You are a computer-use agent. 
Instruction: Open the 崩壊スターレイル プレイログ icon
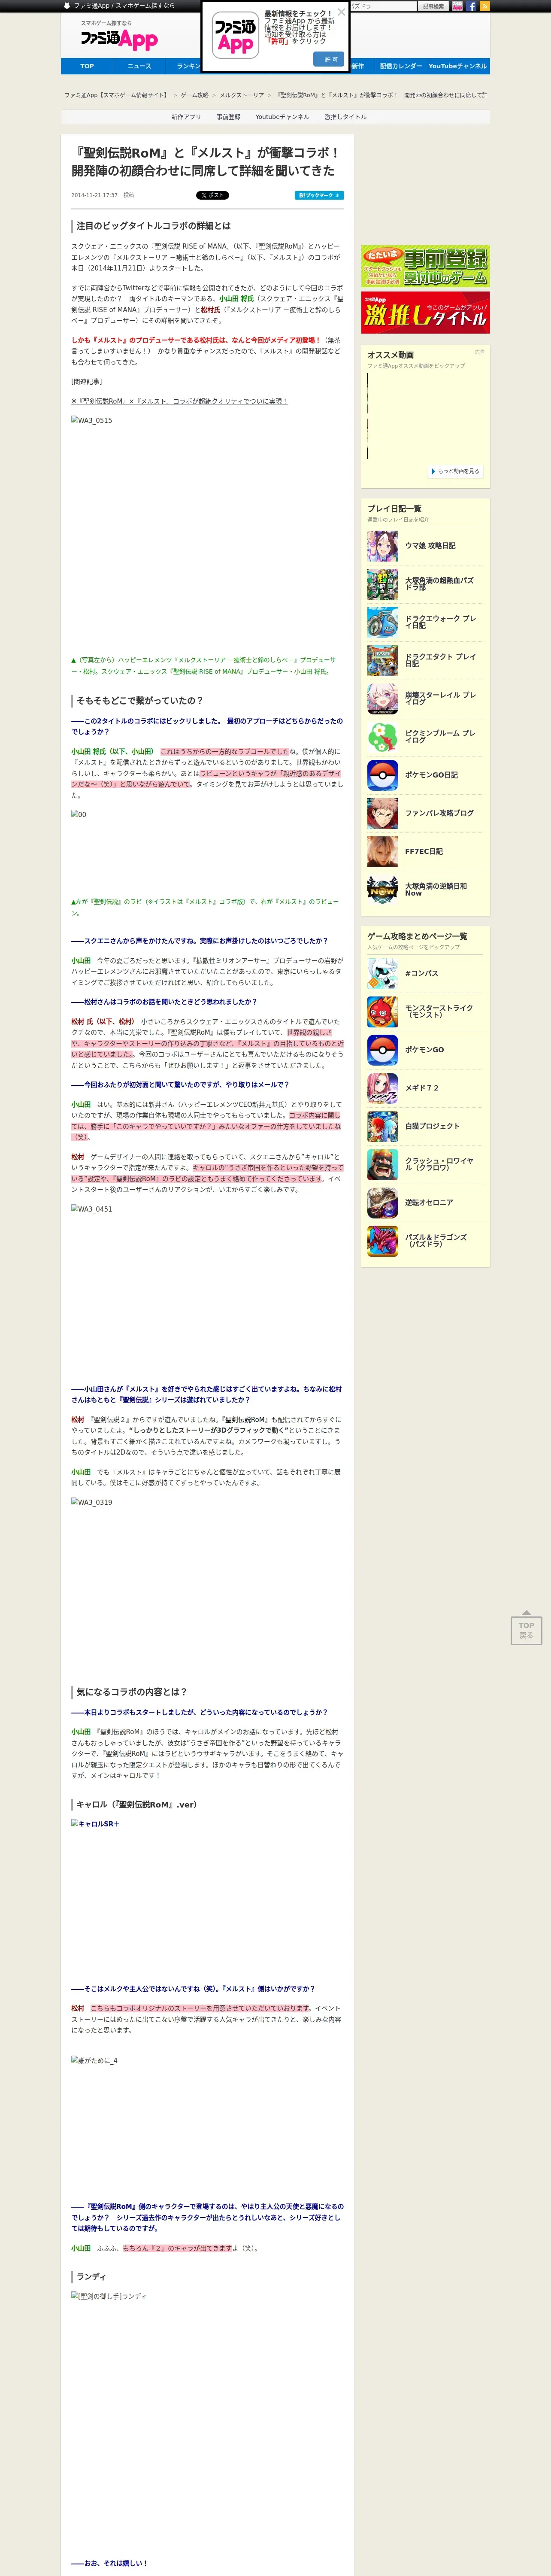coord(382,698)
